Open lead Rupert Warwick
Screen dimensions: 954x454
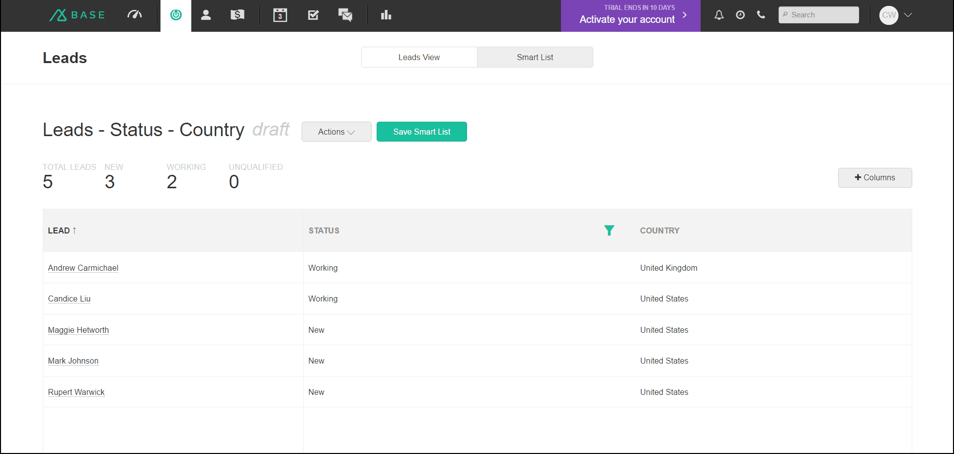coord(76,392)
